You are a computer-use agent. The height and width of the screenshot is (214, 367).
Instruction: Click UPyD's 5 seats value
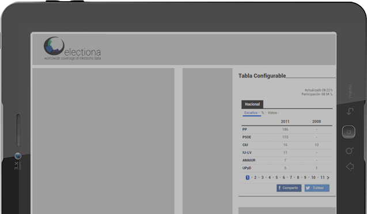tap(285, 168)
